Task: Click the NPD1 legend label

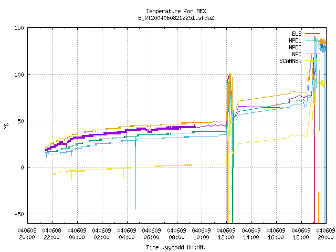Action: pyautogui.click(x=295, y=40)
